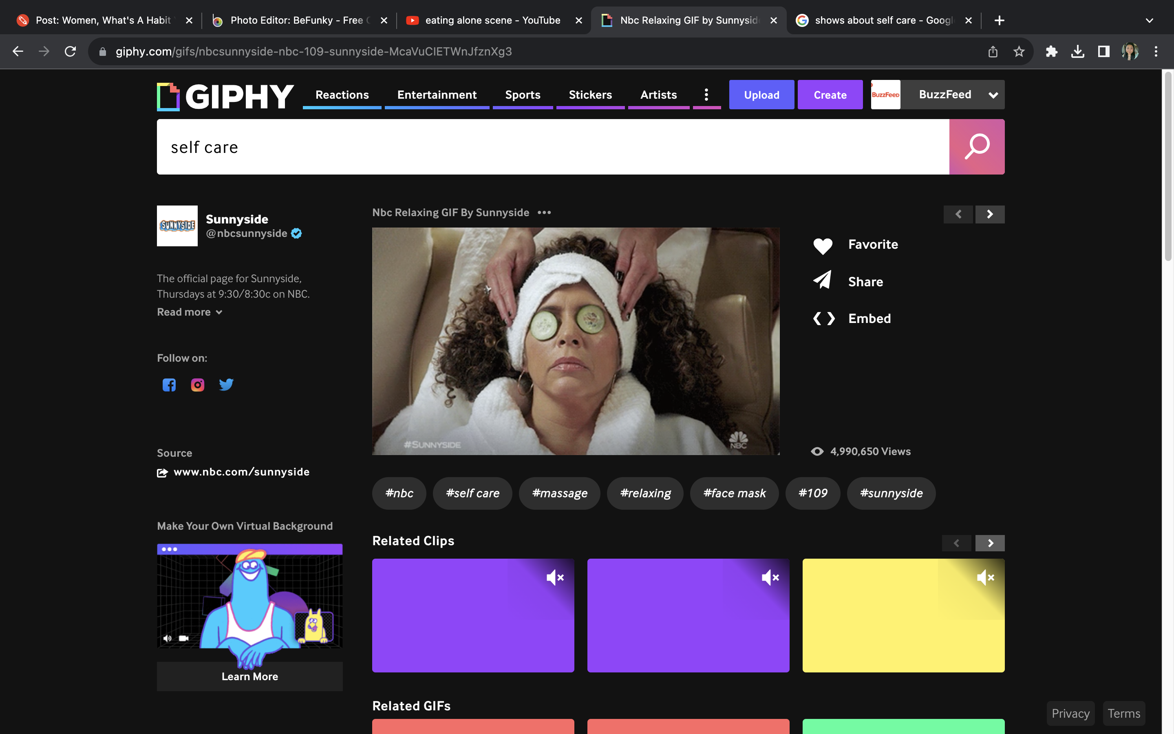
Task: Click the pink search magnifier button
Action: point(976,147)
